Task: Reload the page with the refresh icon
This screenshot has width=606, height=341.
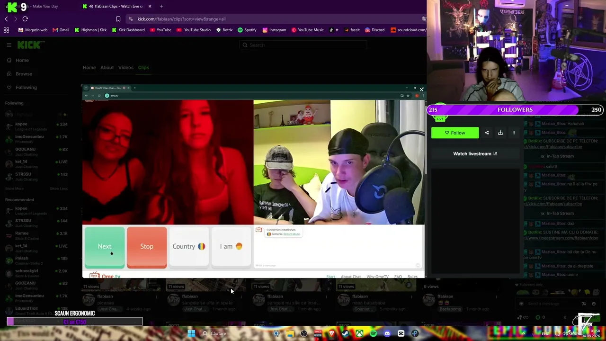Action: click(x=25, y=19)
